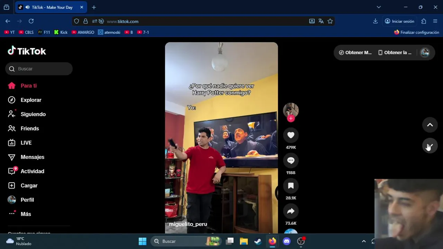Open the F11 bookmark

point(44,32)
